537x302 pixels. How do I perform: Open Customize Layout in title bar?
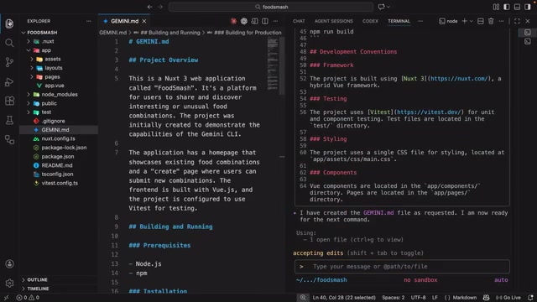496,7
